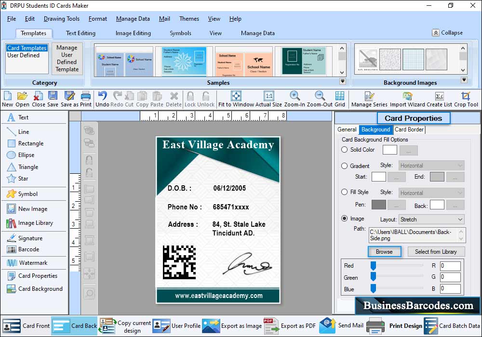Expand the Samples gallery dropdown arrow
This screenshot has width=482, height=337.
342,81
